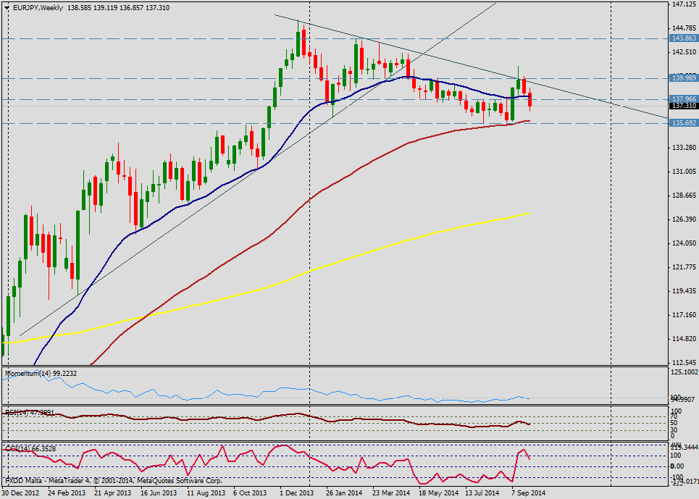Select the 139.989 price level label

coord(684,77)
